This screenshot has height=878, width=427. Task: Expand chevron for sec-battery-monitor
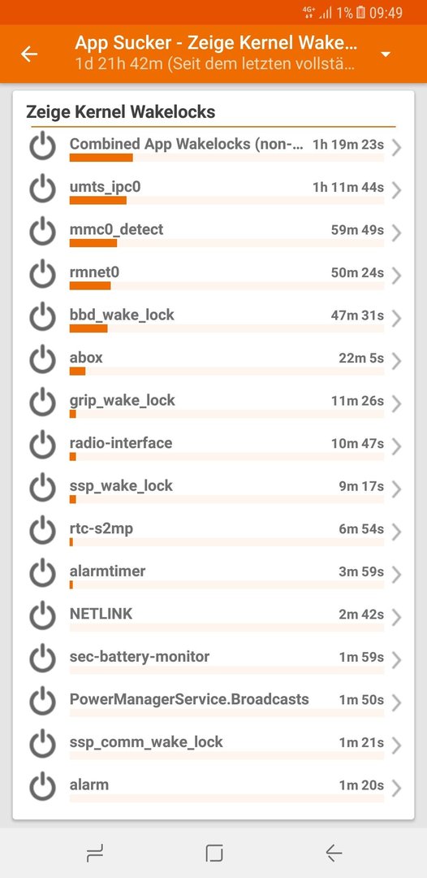click(396, 661)
